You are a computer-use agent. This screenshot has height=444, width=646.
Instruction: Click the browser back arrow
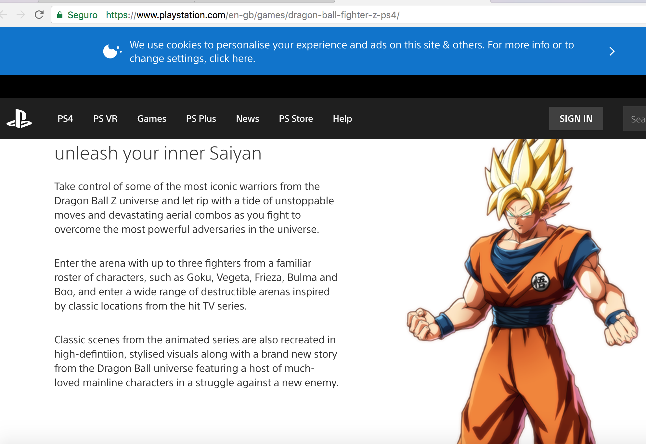[x=3, y=15]
